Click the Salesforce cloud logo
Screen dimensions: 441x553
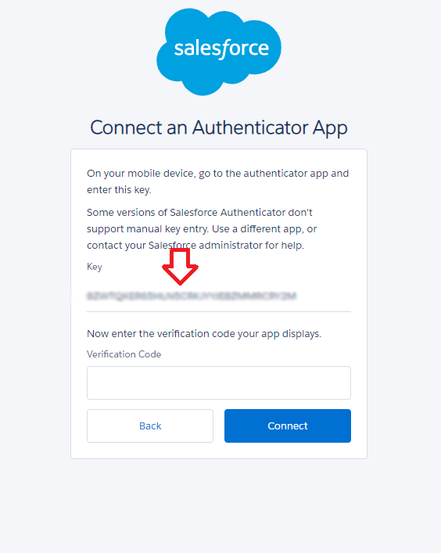[219, 52]
